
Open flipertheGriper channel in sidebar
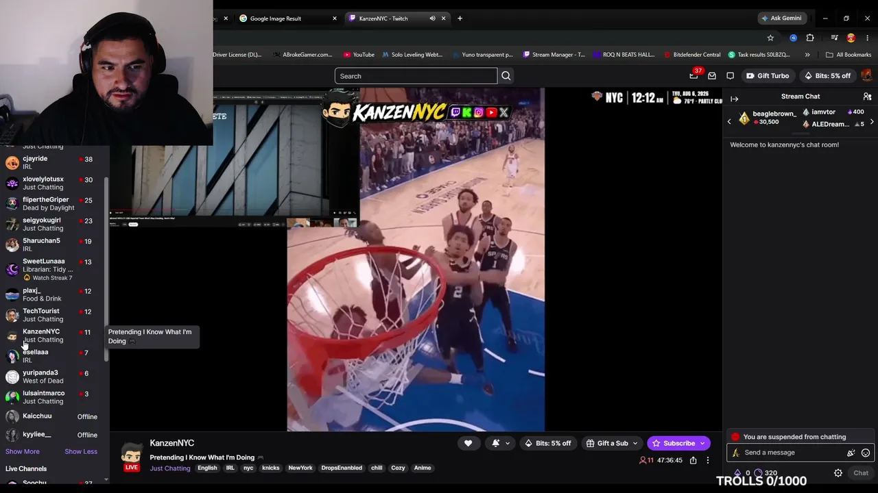(52, 203)
